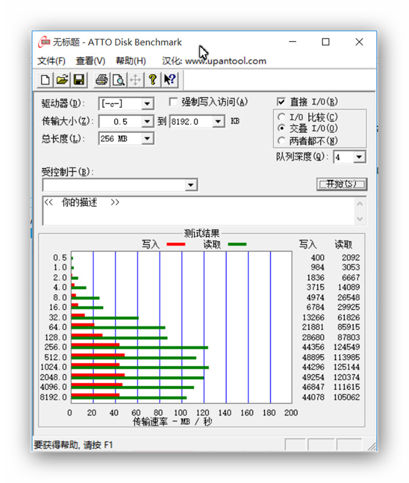Expand the 总长度 256 MB dropdown
This screenshot has height=483, width=409.
pyautogui.click(x=147, y=138)
